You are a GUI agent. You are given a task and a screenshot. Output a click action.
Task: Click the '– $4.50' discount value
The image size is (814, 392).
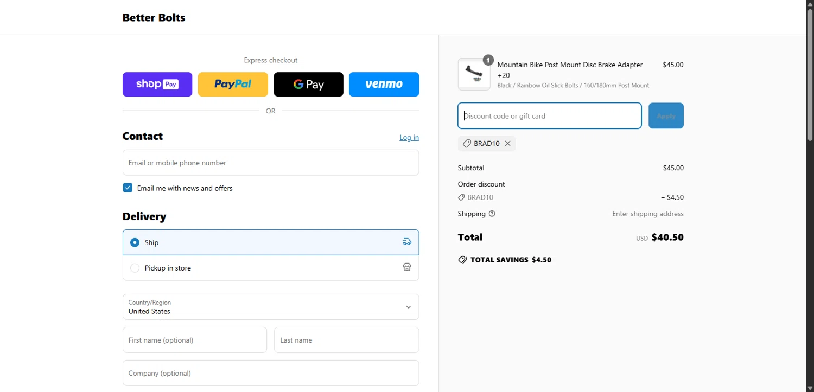click(672, 197)
